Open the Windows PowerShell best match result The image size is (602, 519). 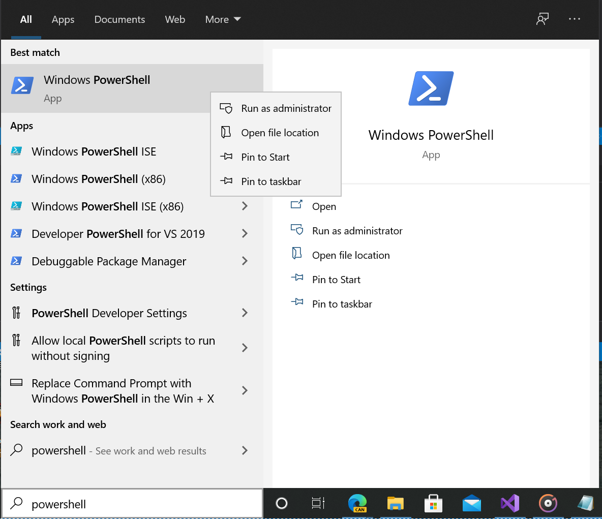tap(132, 88)
